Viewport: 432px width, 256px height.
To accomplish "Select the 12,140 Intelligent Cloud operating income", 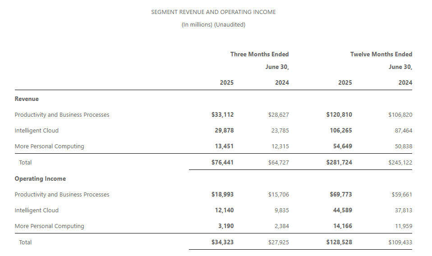I will point(224,210).
